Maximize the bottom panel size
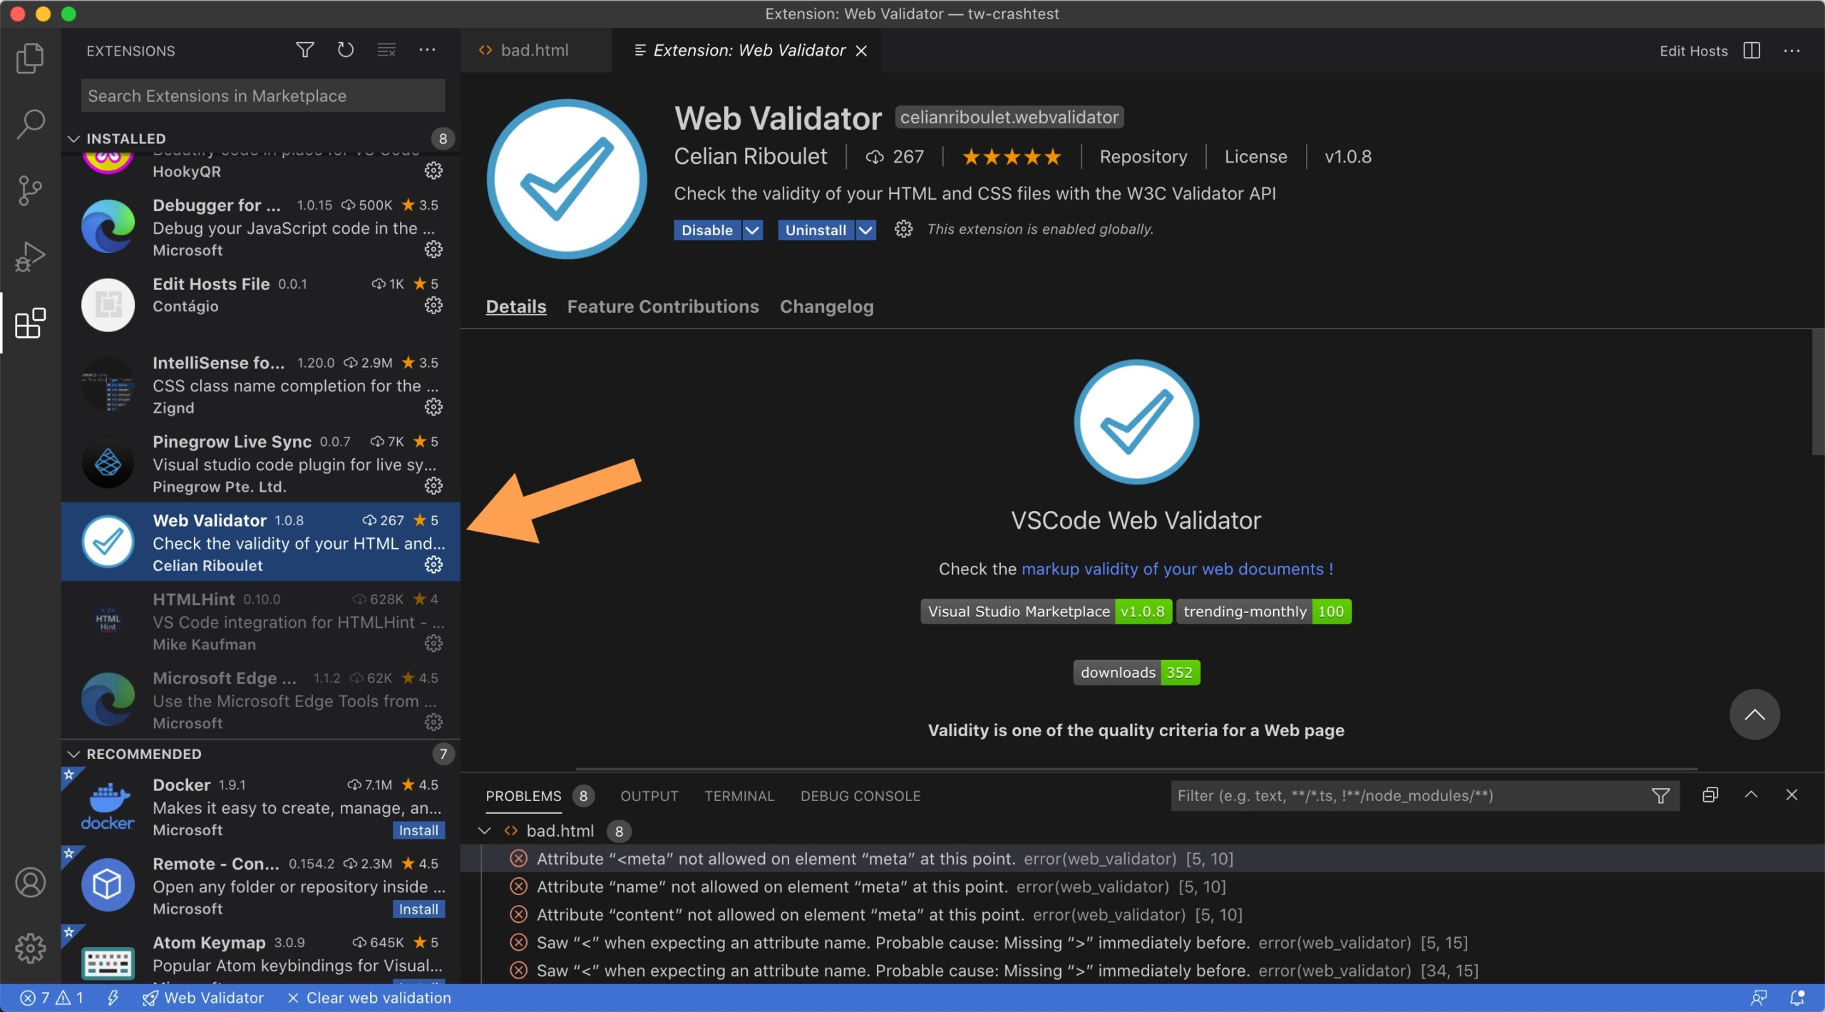The image size is (1825, 1012). 1751,795
